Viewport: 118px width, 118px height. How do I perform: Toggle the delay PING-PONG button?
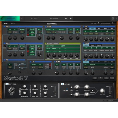pos(92,90)
